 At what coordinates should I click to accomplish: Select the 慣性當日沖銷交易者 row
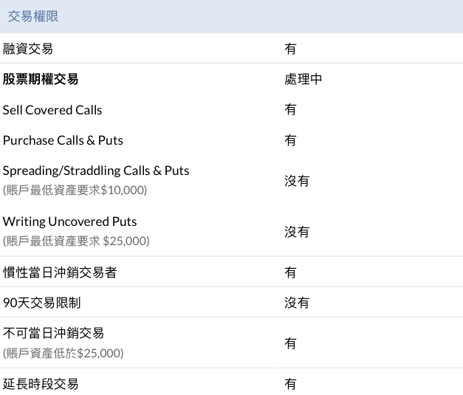pos(232,272)
